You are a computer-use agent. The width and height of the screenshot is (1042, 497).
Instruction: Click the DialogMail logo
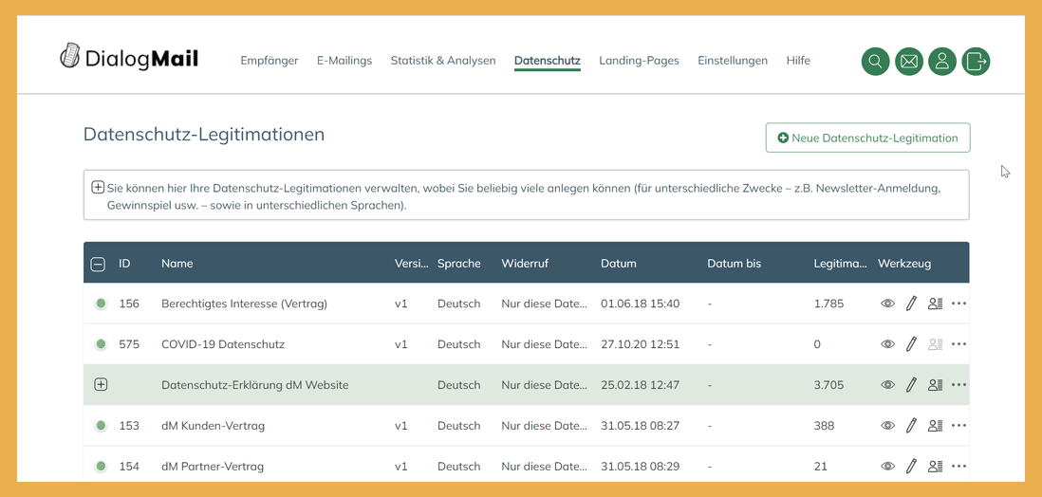pos(129,57)
